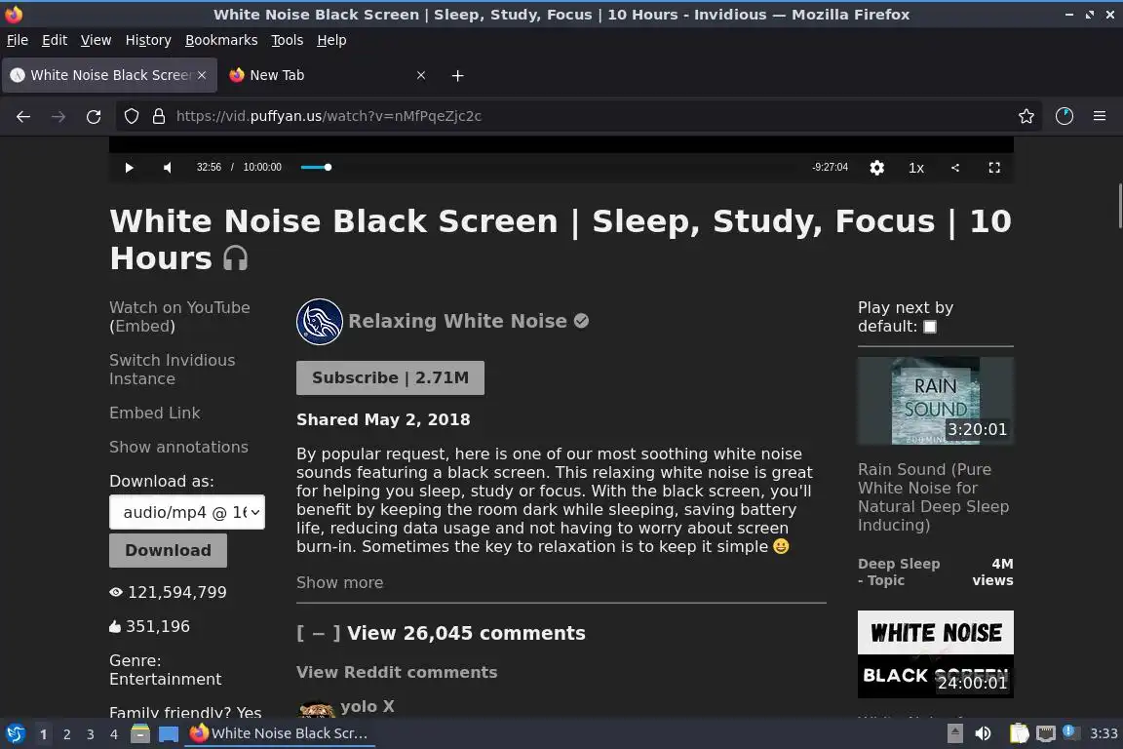1123x749 pixels.
Task: Open the share icon in the player
Action: click(954, 168)
